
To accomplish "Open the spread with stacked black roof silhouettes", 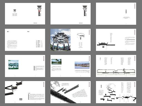I will coord(116,92).
